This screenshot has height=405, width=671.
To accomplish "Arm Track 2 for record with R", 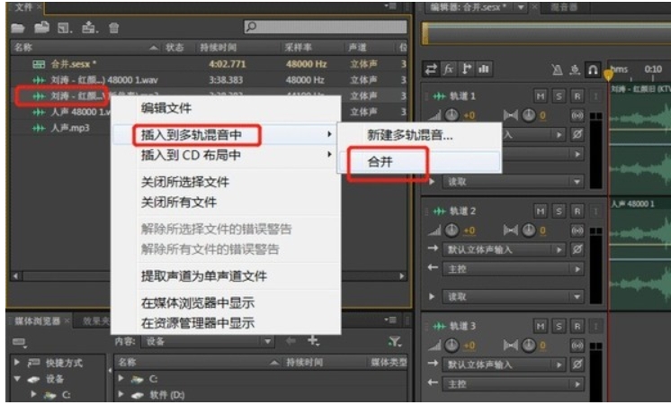I will (x=577, y=211).
